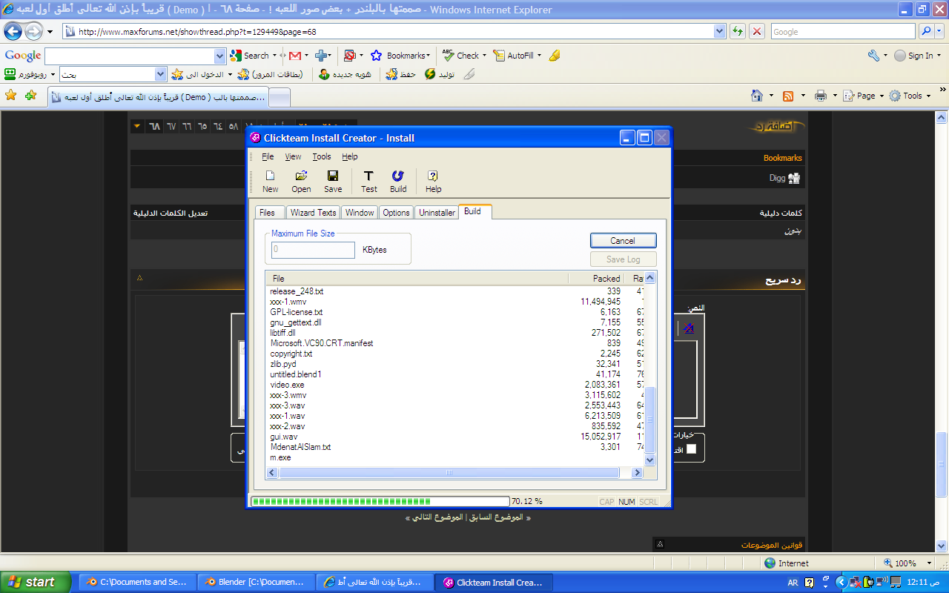Open the IE search provider dropdown arrow
This screenshot has width=949, height=593.
(x=940, y=31)
